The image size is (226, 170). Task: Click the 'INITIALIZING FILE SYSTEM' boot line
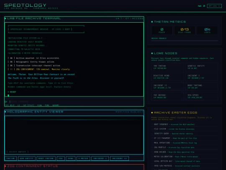coord(27,38)
